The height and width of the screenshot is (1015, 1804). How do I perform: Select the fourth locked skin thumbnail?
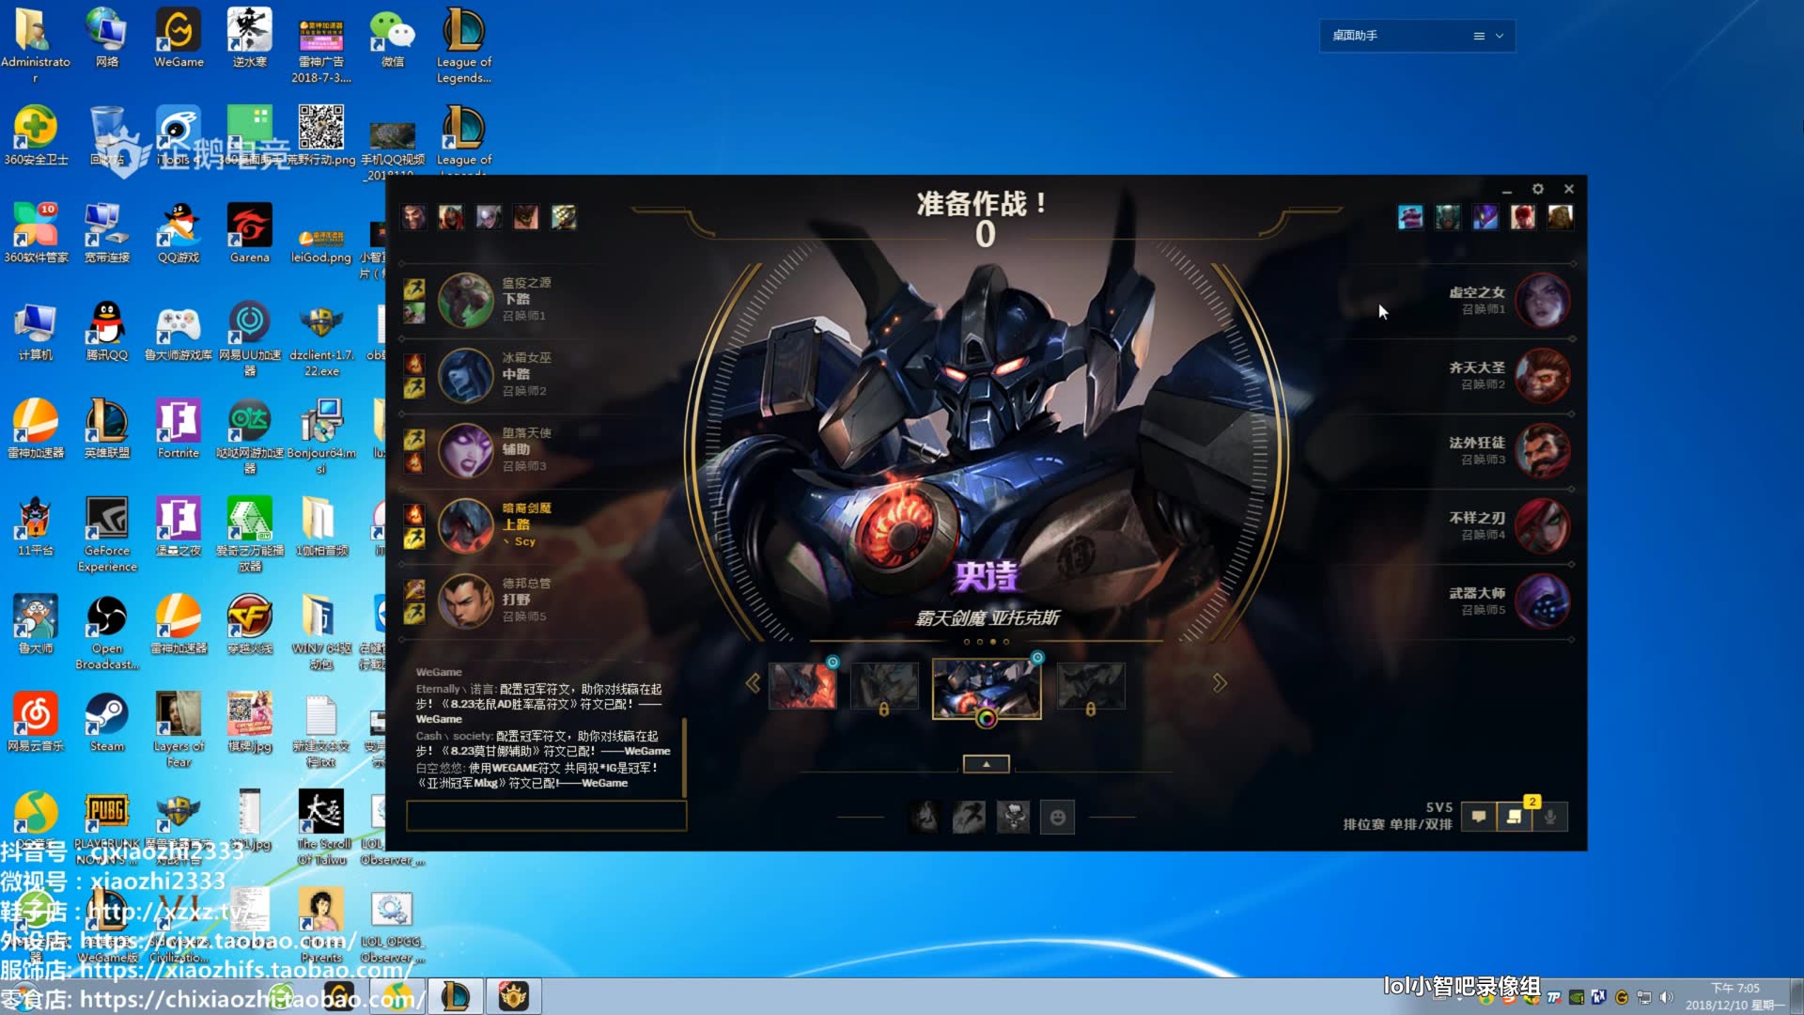click(1091, 686)
